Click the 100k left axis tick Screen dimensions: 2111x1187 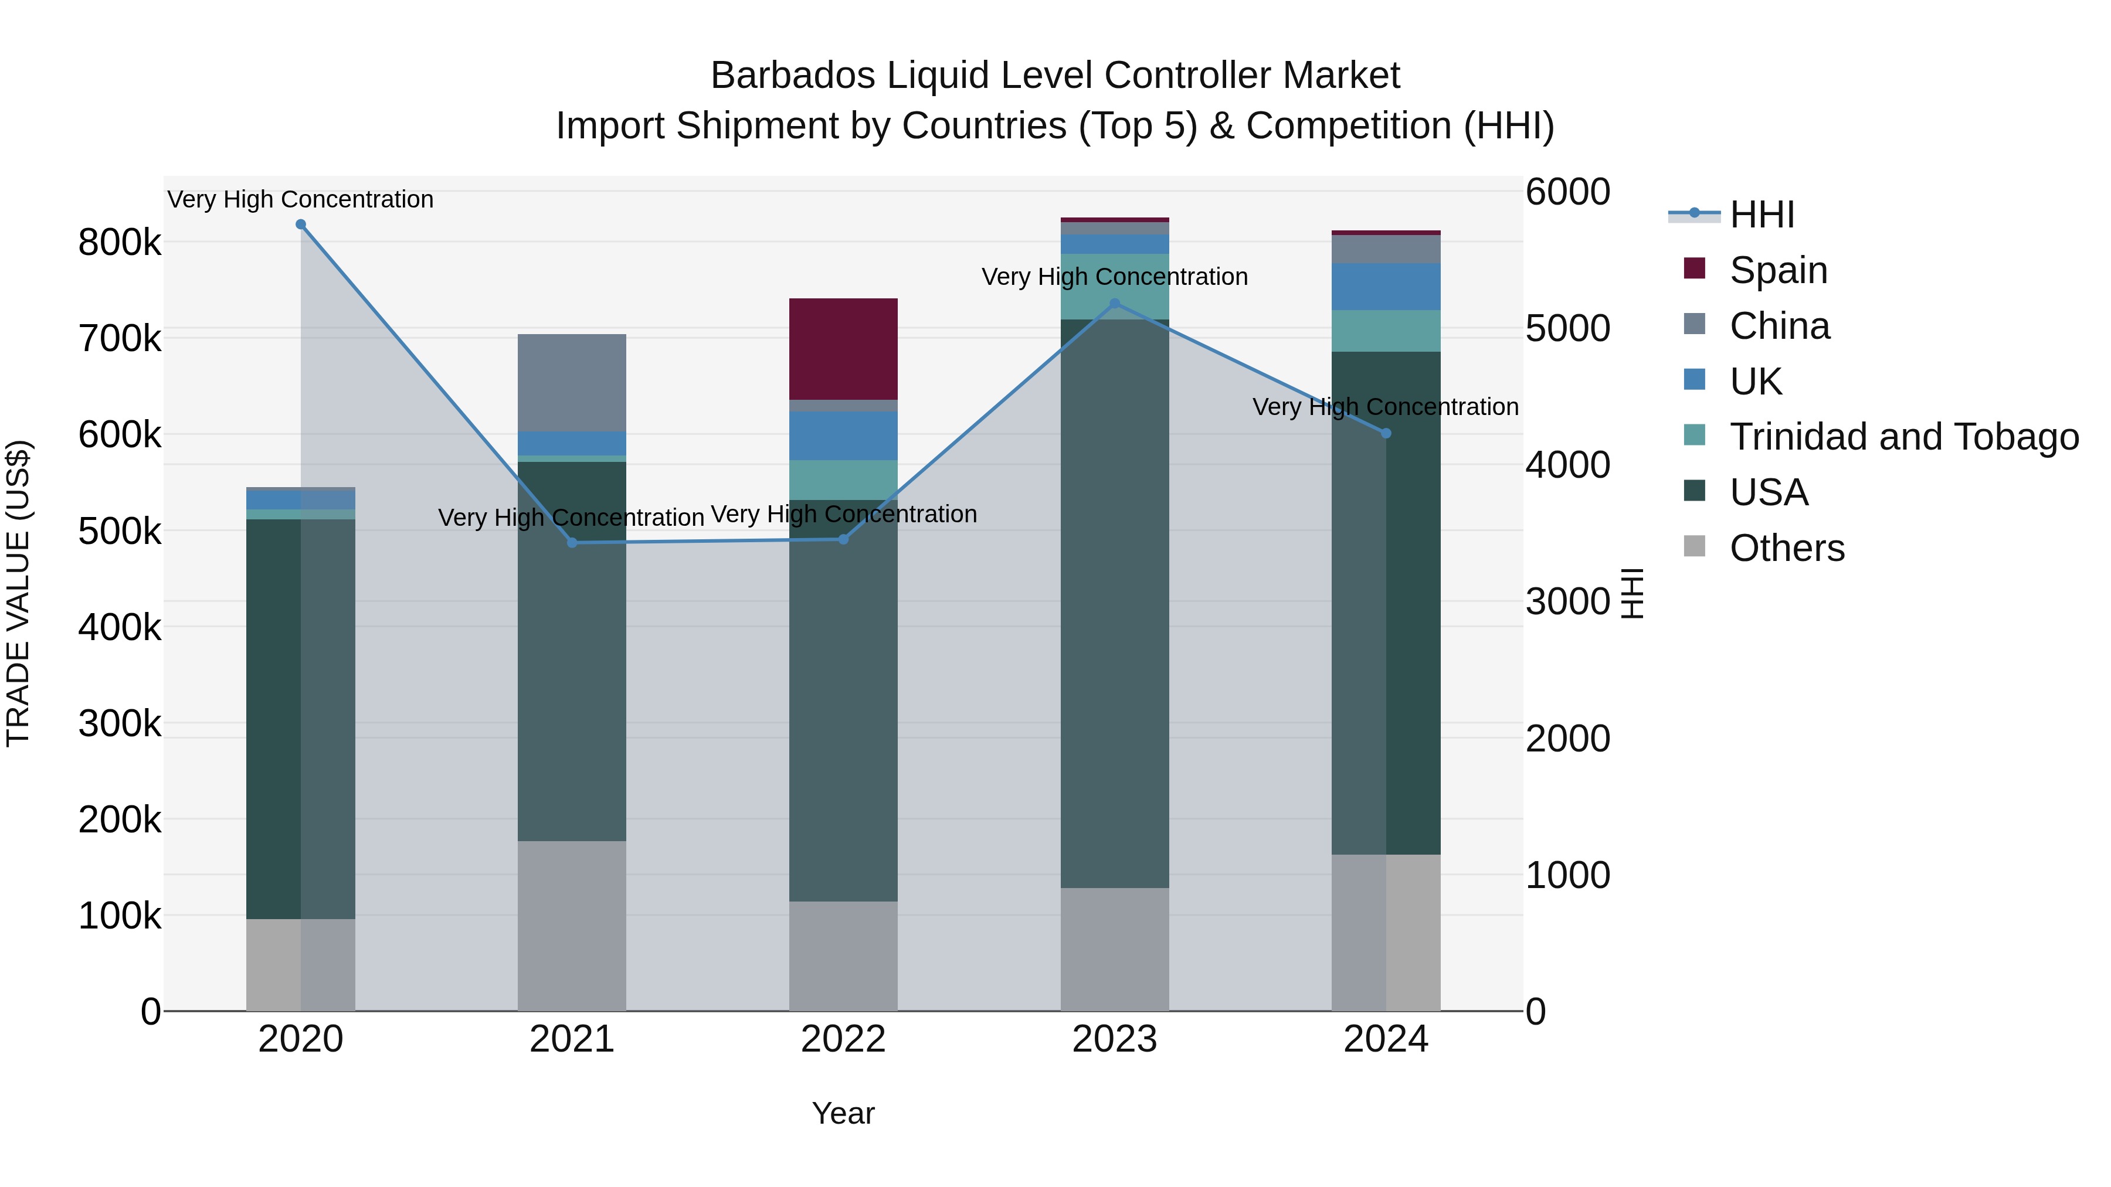[x=120, y=916]
